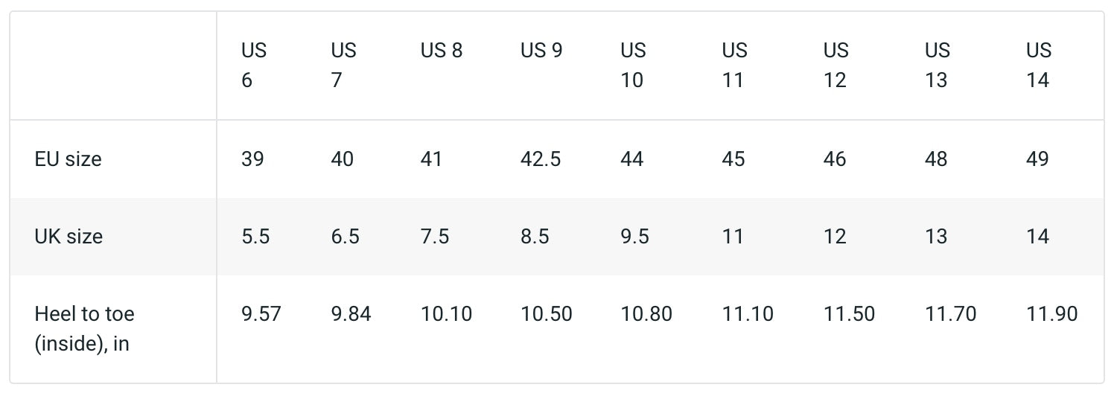This screenshot has width=1114, height=399.
Task: Select UK size 9.5 value
Action: coord(634,237)
